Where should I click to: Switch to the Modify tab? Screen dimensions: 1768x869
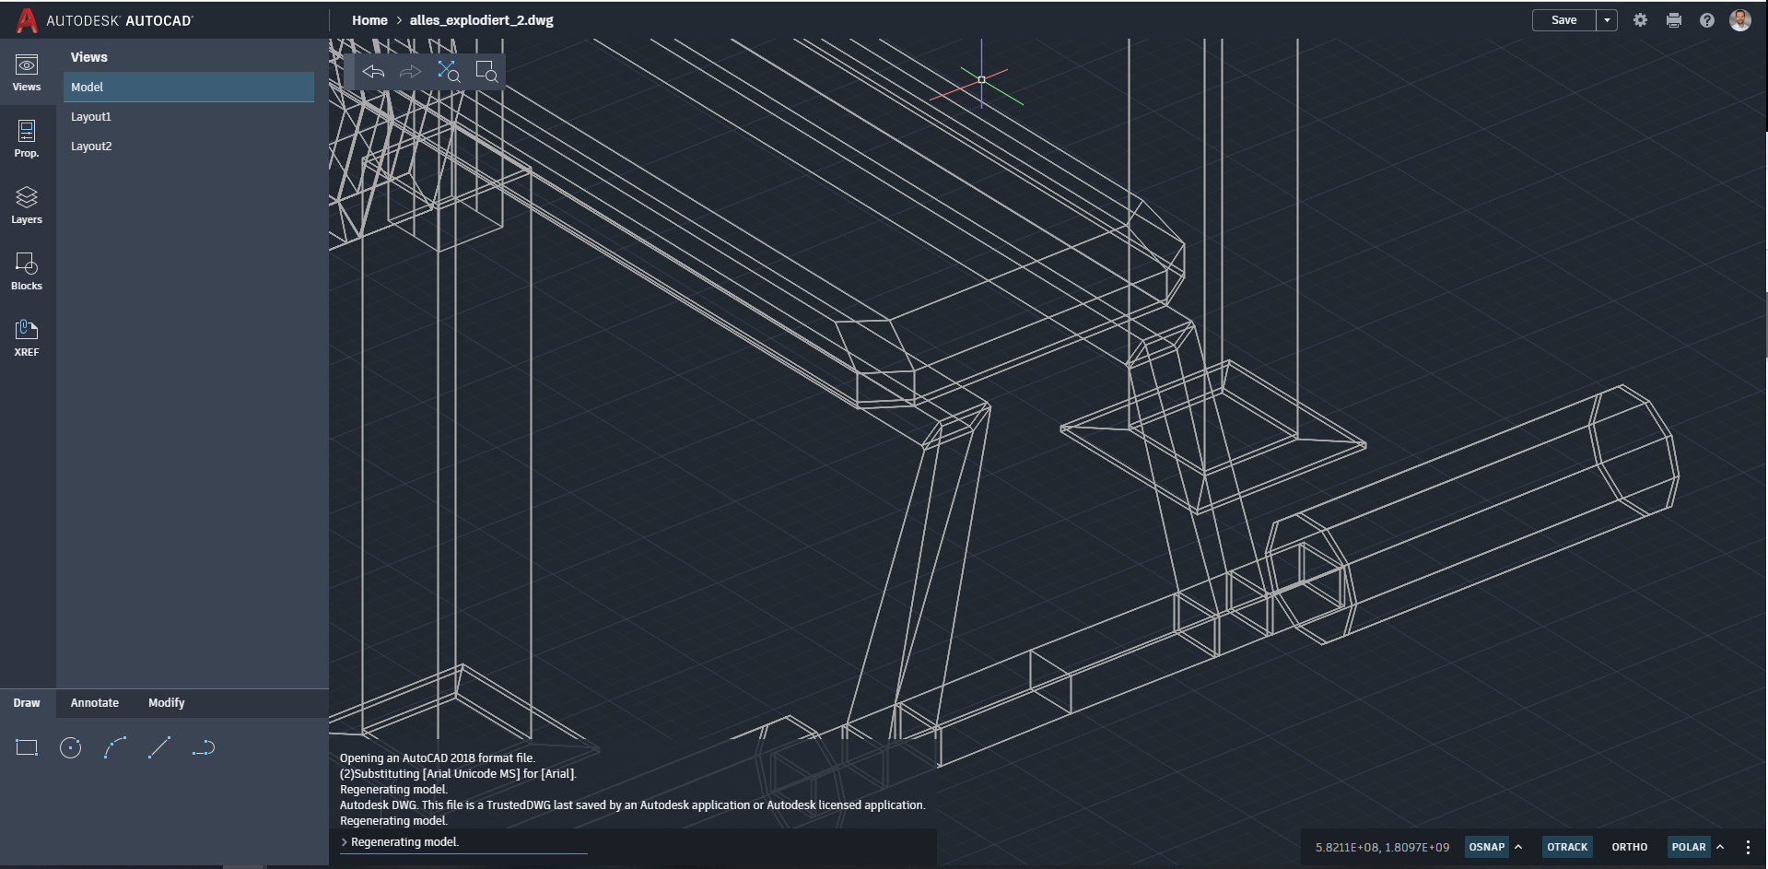[167, 702]
